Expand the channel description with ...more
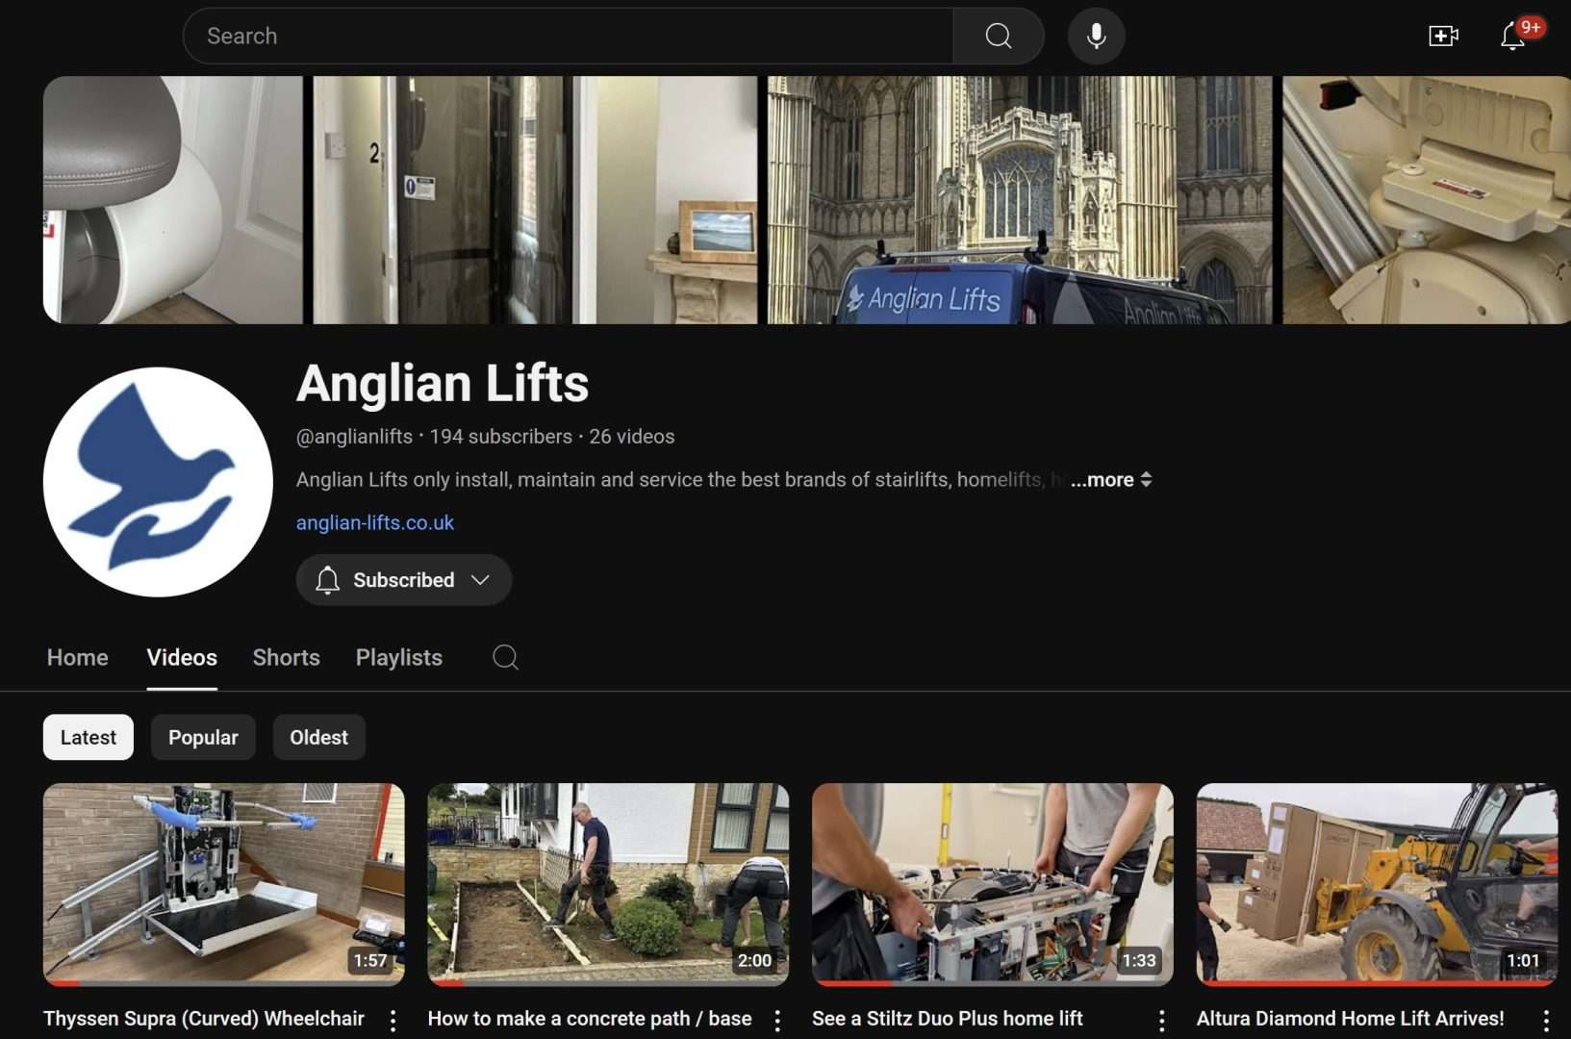Screen dimensions: 1571x1039 [x=1111, y=480]
